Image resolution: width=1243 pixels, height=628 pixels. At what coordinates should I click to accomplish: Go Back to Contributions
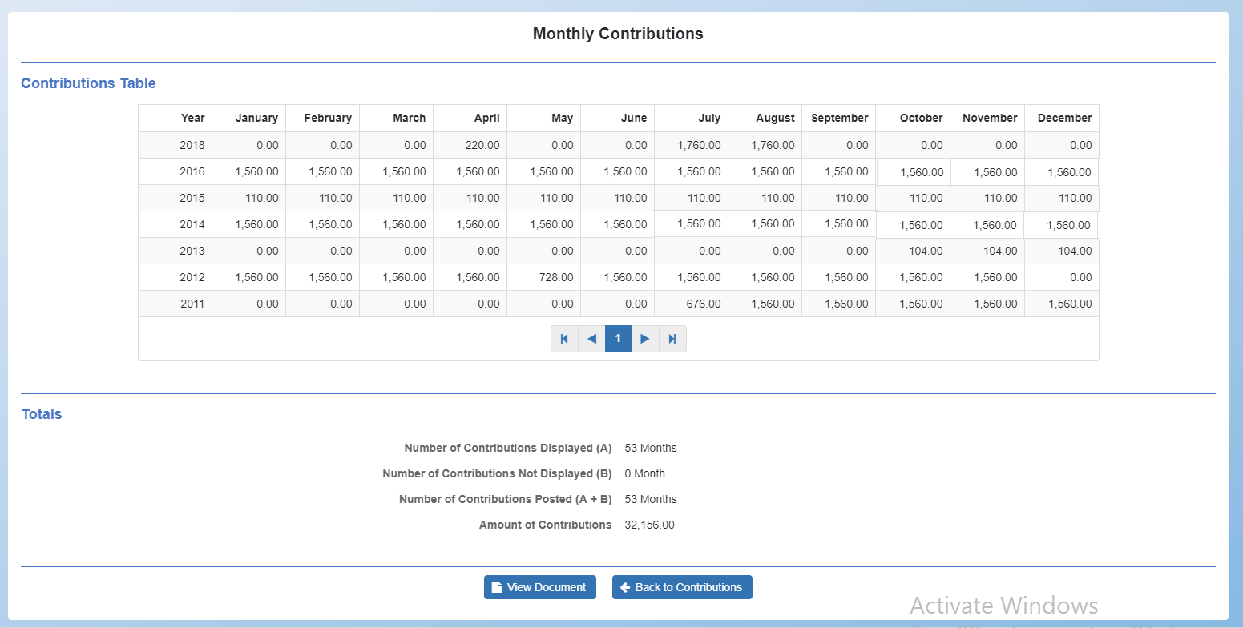click(x=682, y=587)
